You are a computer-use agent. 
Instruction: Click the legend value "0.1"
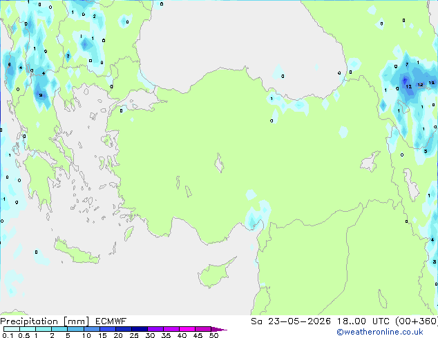coord(8,335)
